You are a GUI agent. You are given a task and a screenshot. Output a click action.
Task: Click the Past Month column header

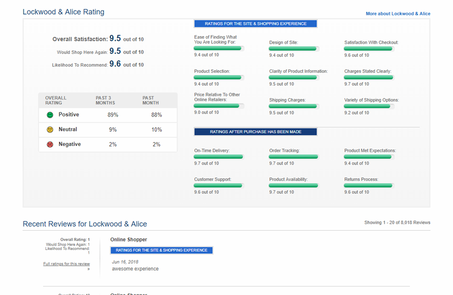[x=150, y=100]
